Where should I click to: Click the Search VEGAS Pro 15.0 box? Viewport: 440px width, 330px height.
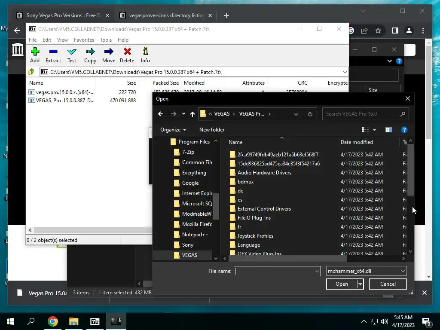pos(362,114)
